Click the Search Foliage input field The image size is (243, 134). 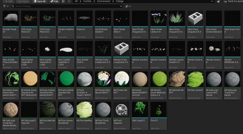coord(66,6)
